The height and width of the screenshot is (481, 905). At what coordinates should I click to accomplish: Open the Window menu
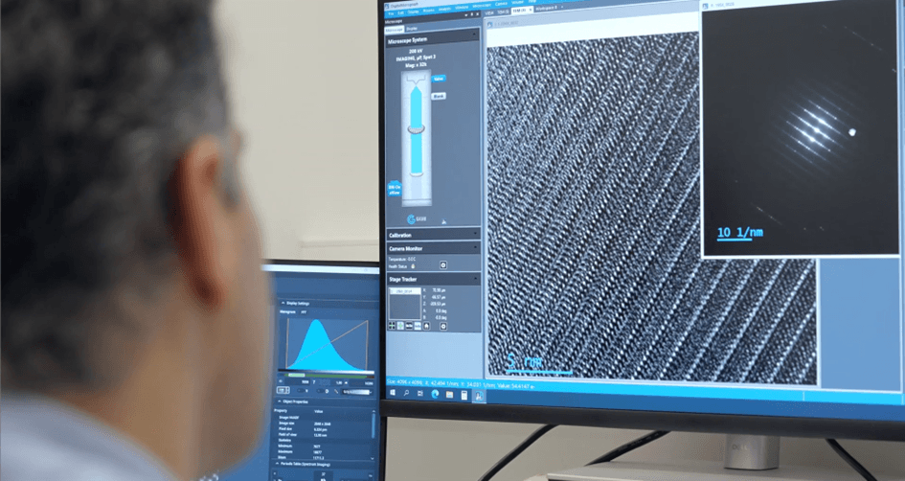click(462, 7)
